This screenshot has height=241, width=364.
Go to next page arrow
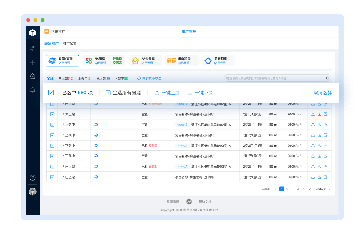(x=310, y=189)
